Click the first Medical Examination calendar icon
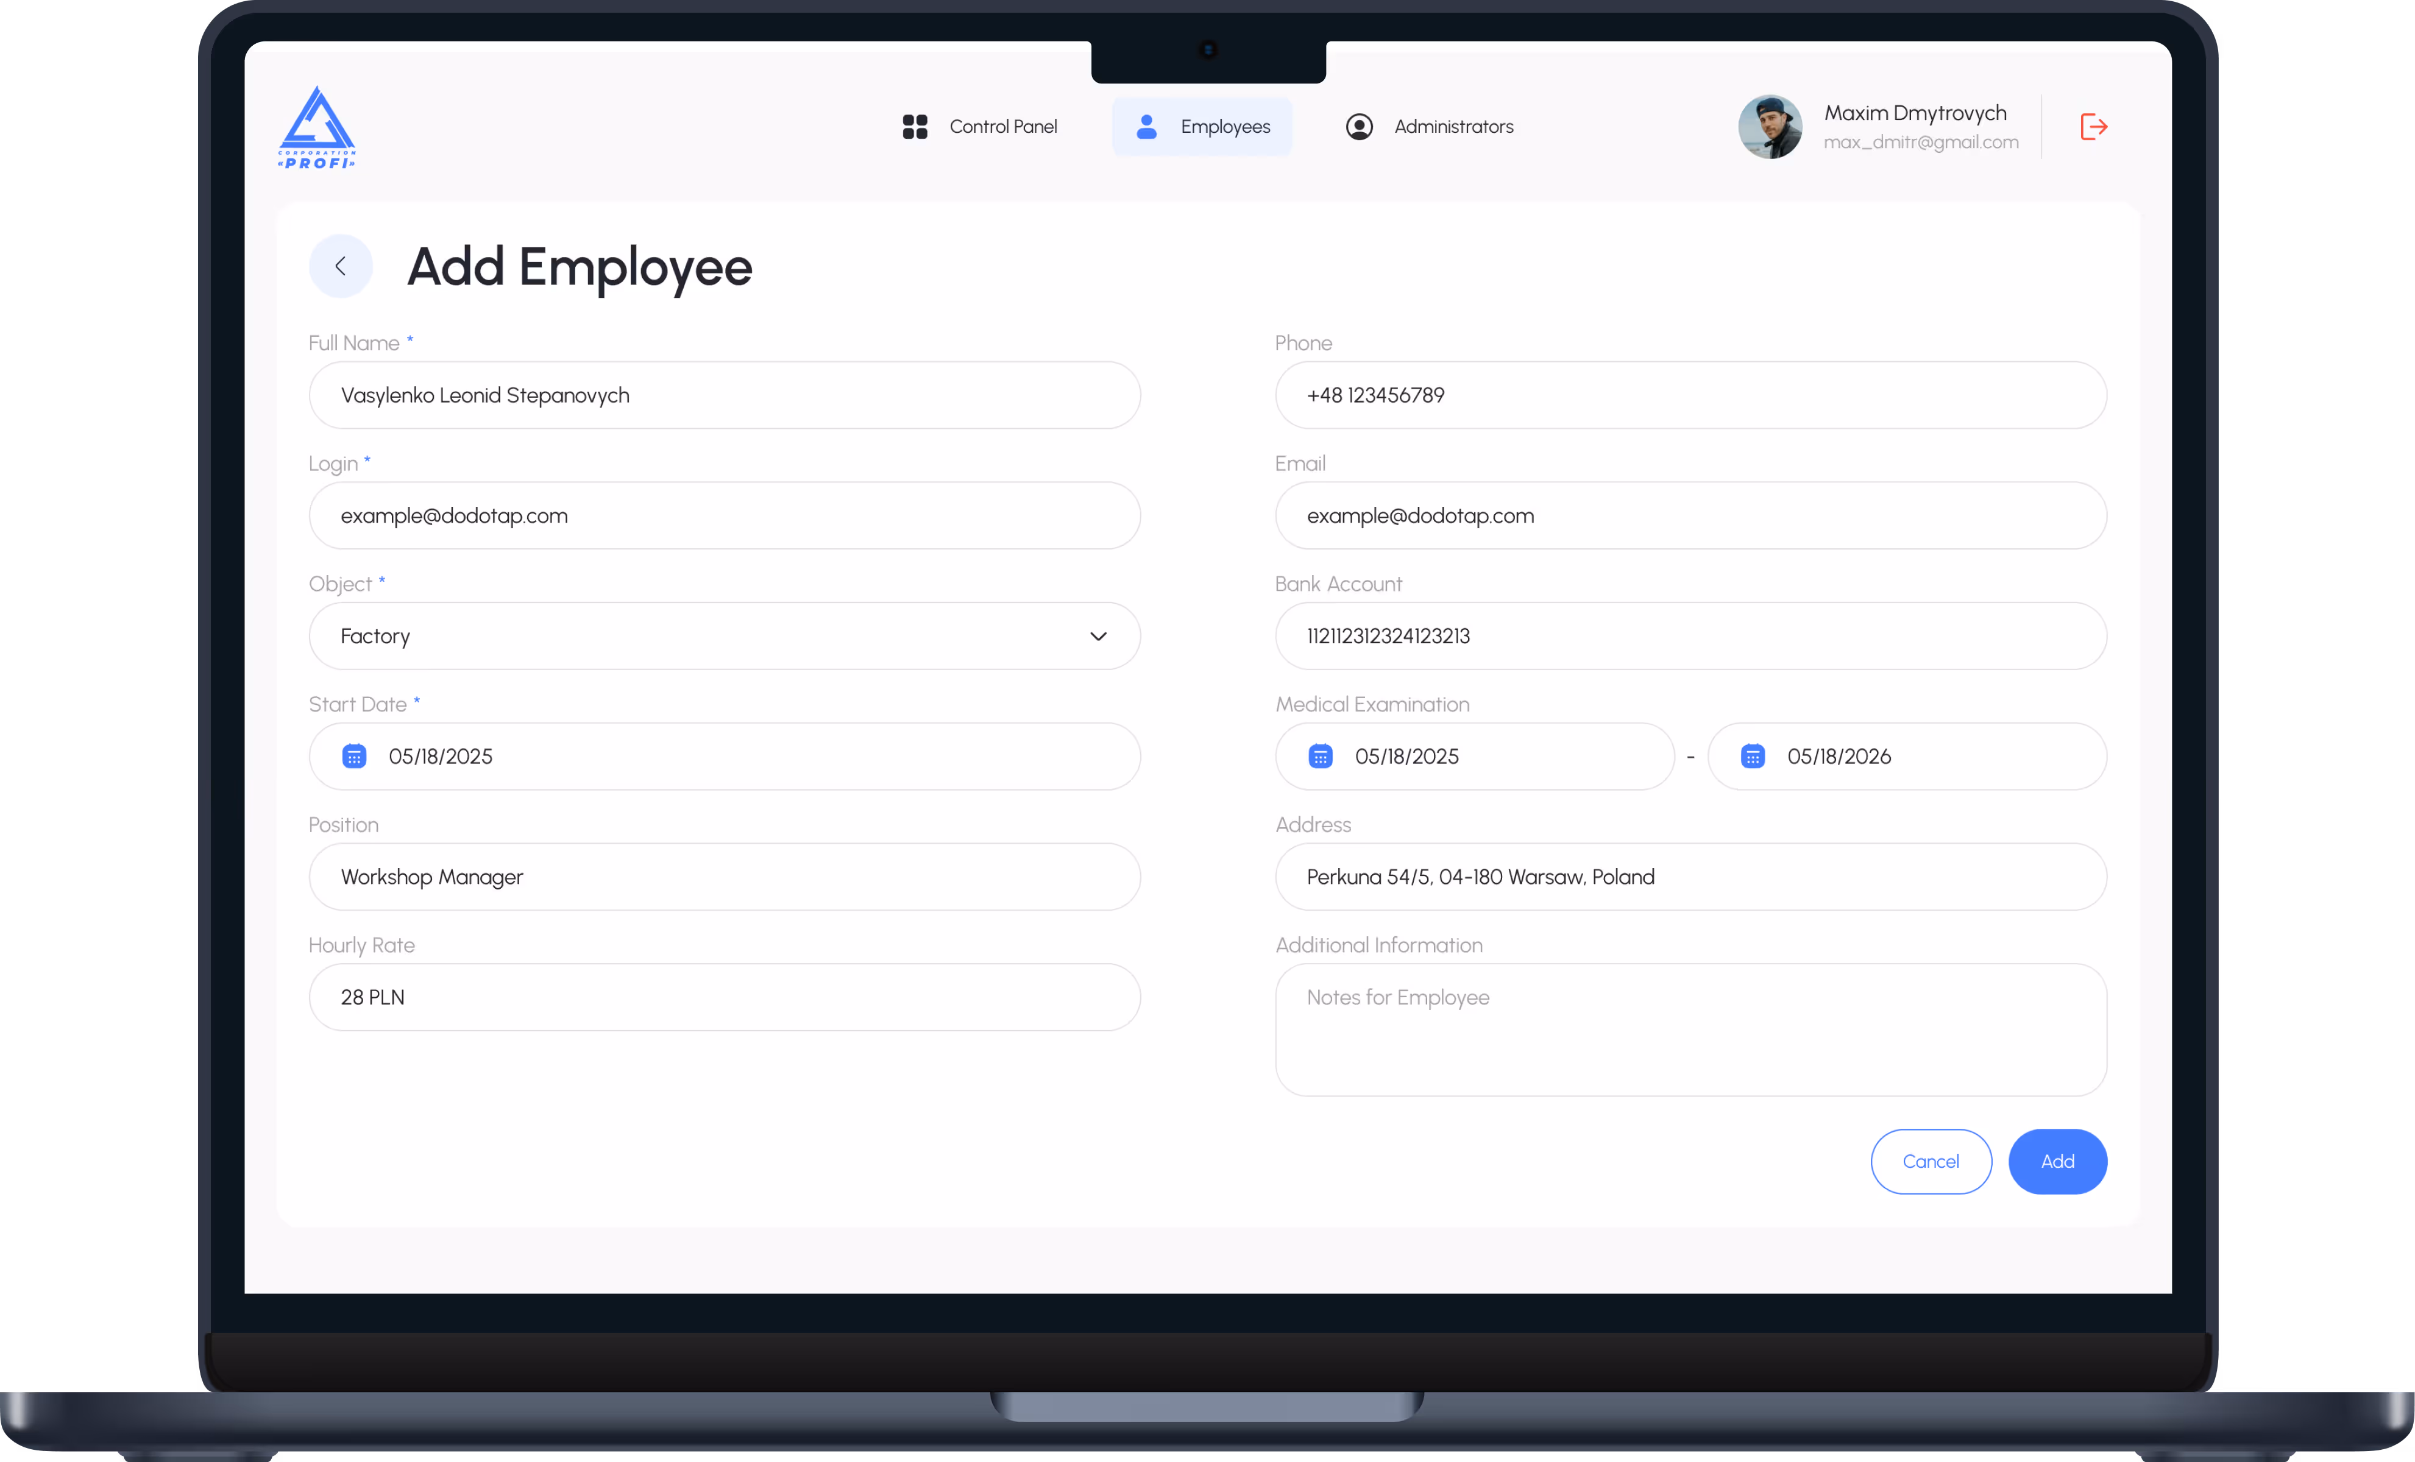This screenshot has height=1462, width=2415. 1320,757
